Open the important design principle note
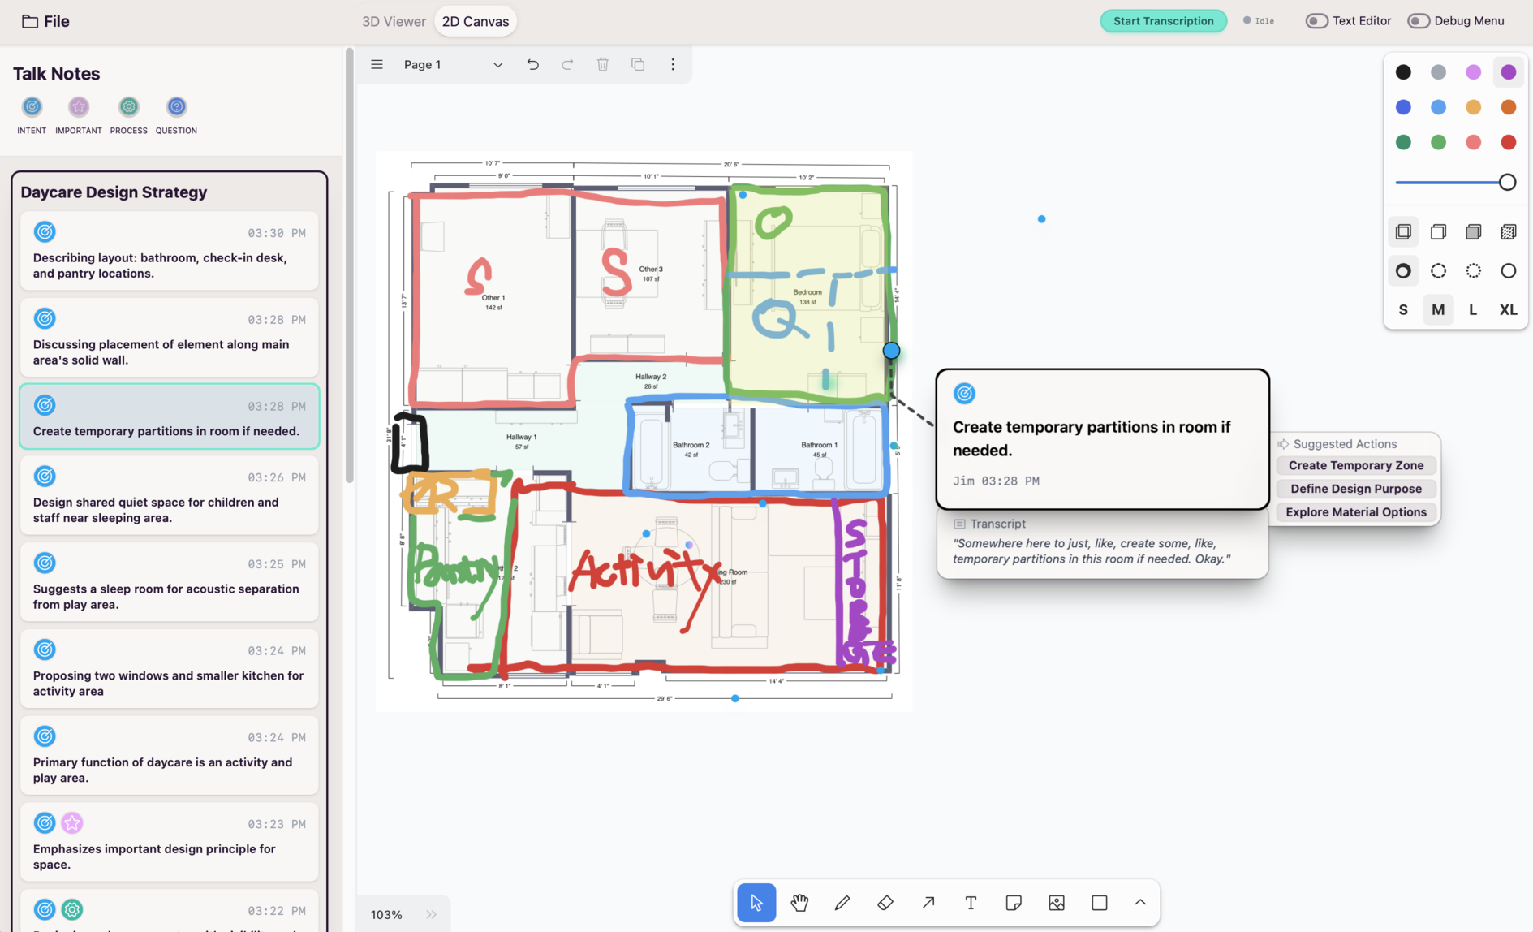The height and width of the screenshot is (932, 1533). [170, 843]
